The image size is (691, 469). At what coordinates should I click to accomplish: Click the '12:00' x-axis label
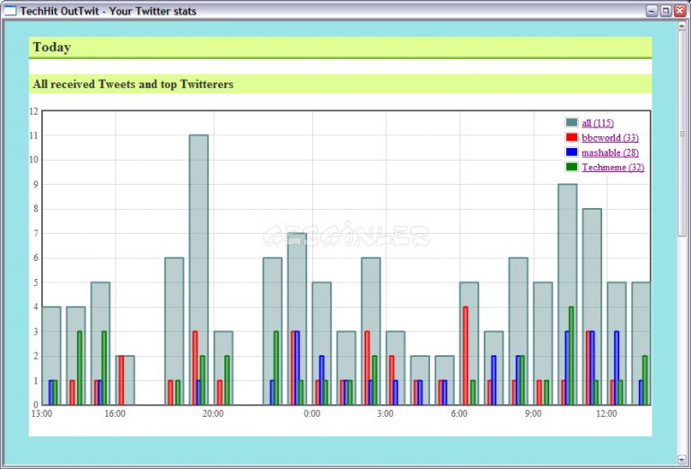click(x=607, y=413)
